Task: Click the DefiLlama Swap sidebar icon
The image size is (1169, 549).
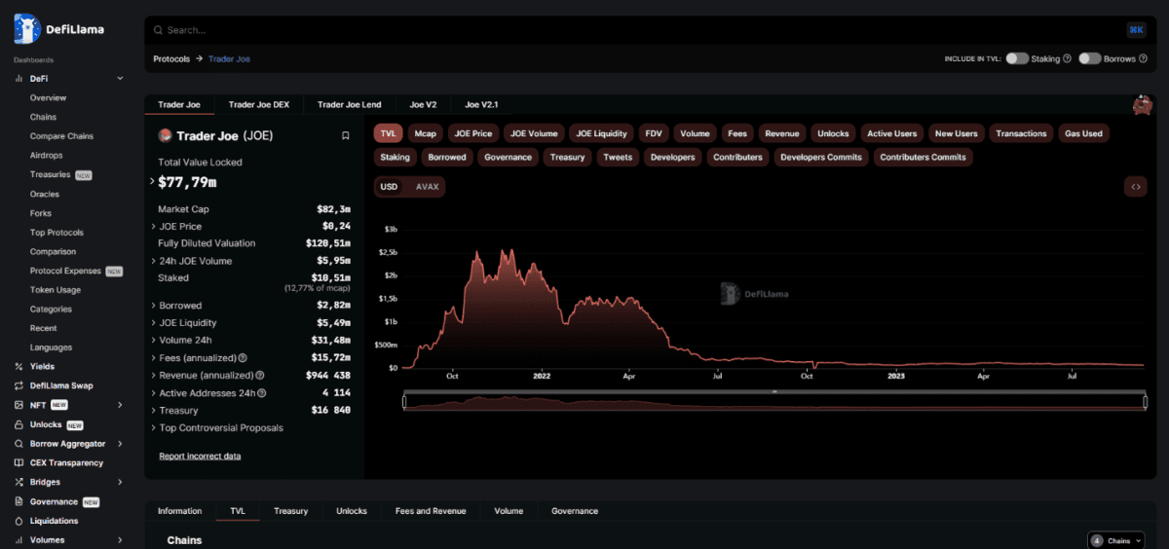Action: [19, 385]
